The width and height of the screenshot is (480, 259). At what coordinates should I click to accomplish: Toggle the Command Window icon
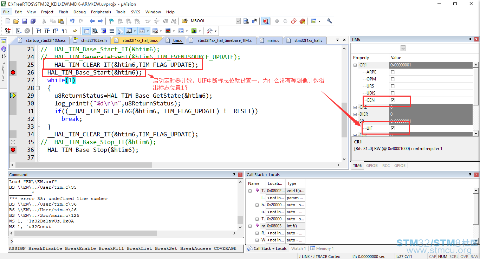point(86,31)
